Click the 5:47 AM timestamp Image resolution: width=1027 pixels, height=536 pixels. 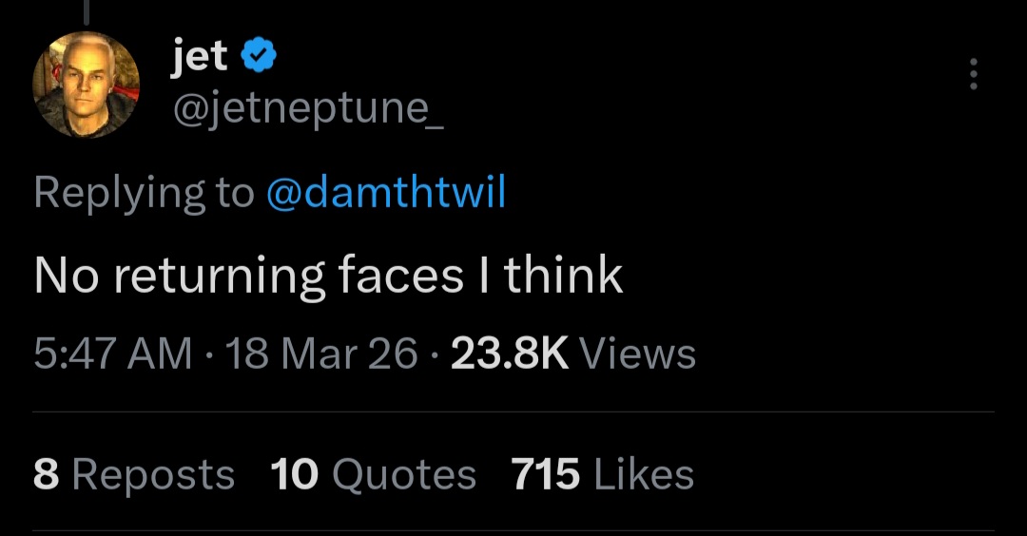pos(112,354)
